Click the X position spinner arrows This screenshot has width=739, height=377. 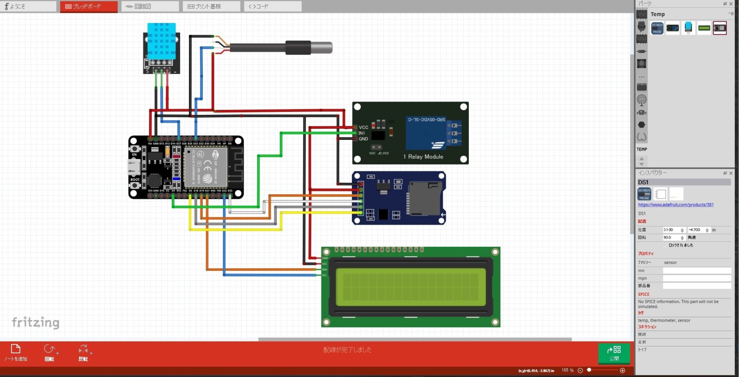pos(682,230)
